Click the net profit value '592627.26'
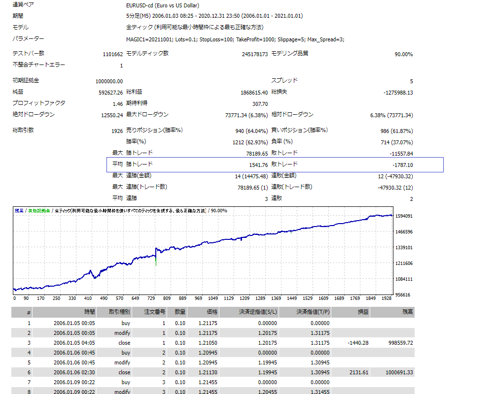Screen dimensions: 493x394 (x=110, y=93)
